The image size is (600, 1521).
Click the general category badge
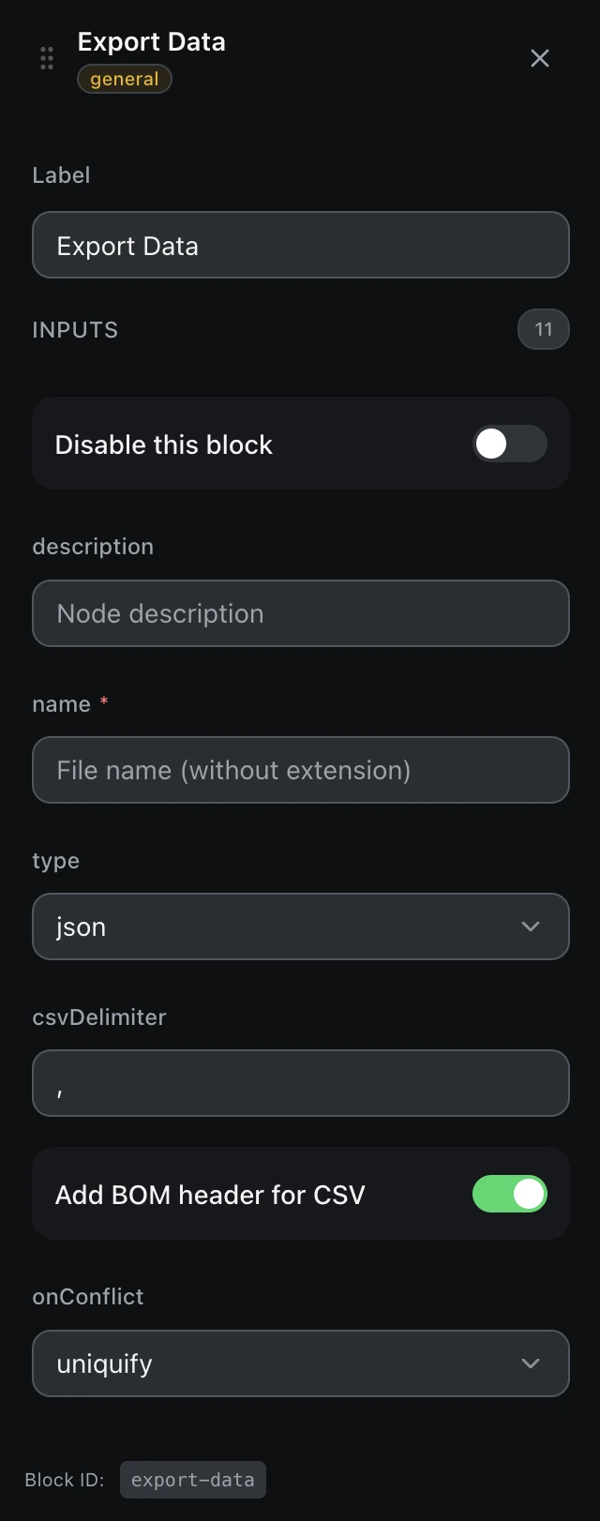point(125,79)
